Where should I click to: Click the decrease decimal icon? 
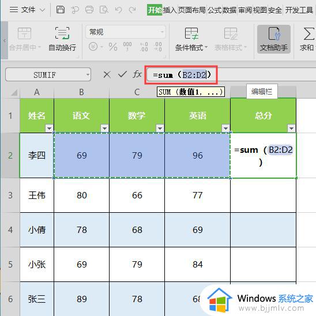[x=157, y=47]
